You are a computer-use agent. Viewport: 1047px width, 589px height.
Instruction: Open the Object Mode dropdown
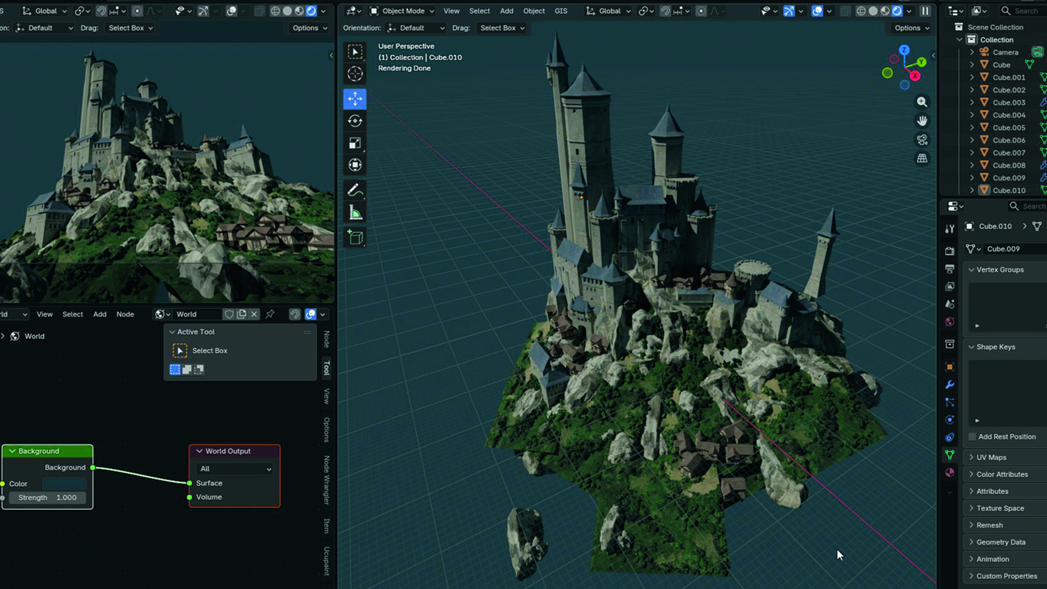(402, 11)
